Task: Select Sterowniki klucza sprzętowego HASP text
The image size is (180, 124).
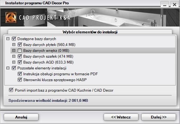Action: (x=55, y=80)
